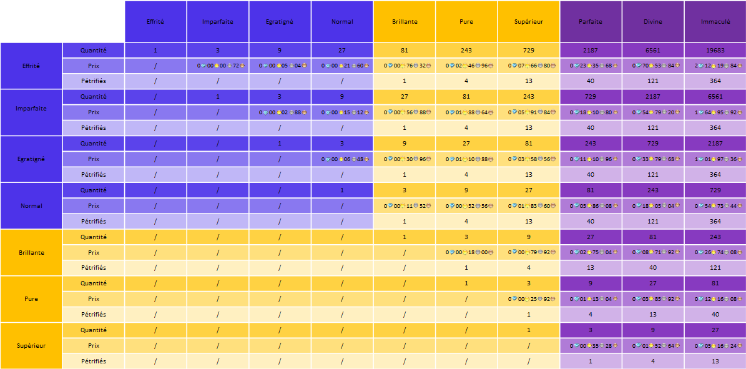Select the quantity cell showing 19683
This screenshot has width=746, height=369.
click(x=715, y=50)
